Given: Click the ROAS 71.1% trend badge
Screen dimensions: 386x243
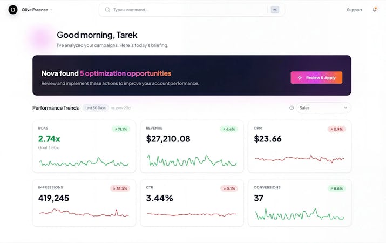Looking at the screenshot, I should [x=121, y=129].
